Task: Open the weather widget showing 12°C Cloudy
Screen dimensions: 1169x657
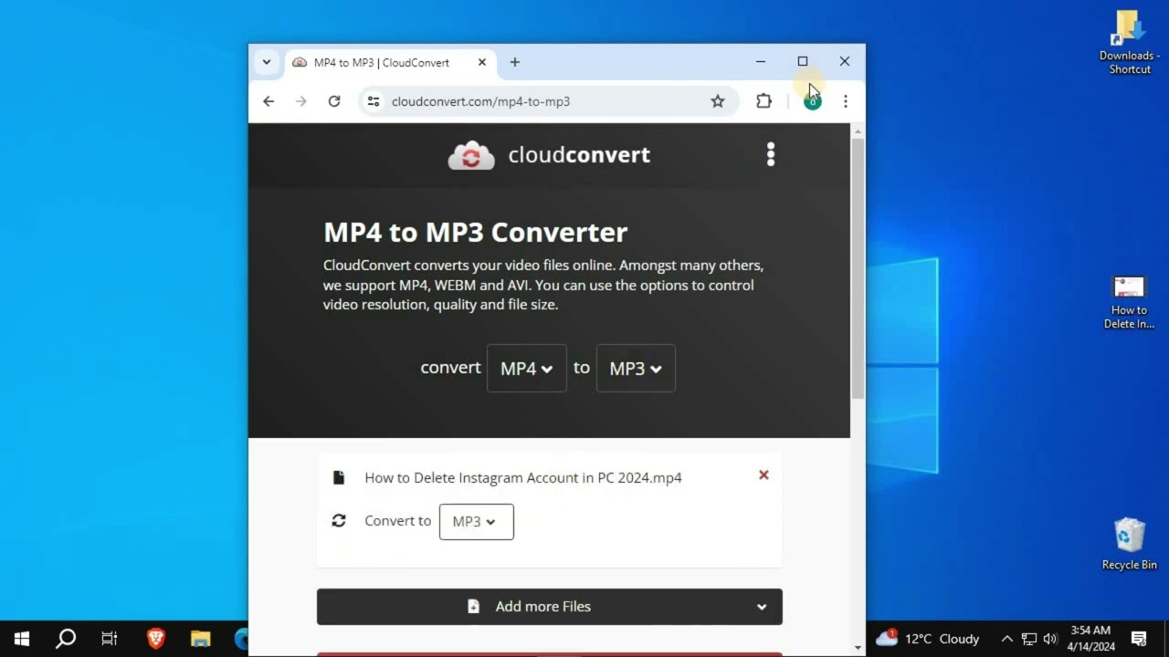Action: [x=927, y=639]
